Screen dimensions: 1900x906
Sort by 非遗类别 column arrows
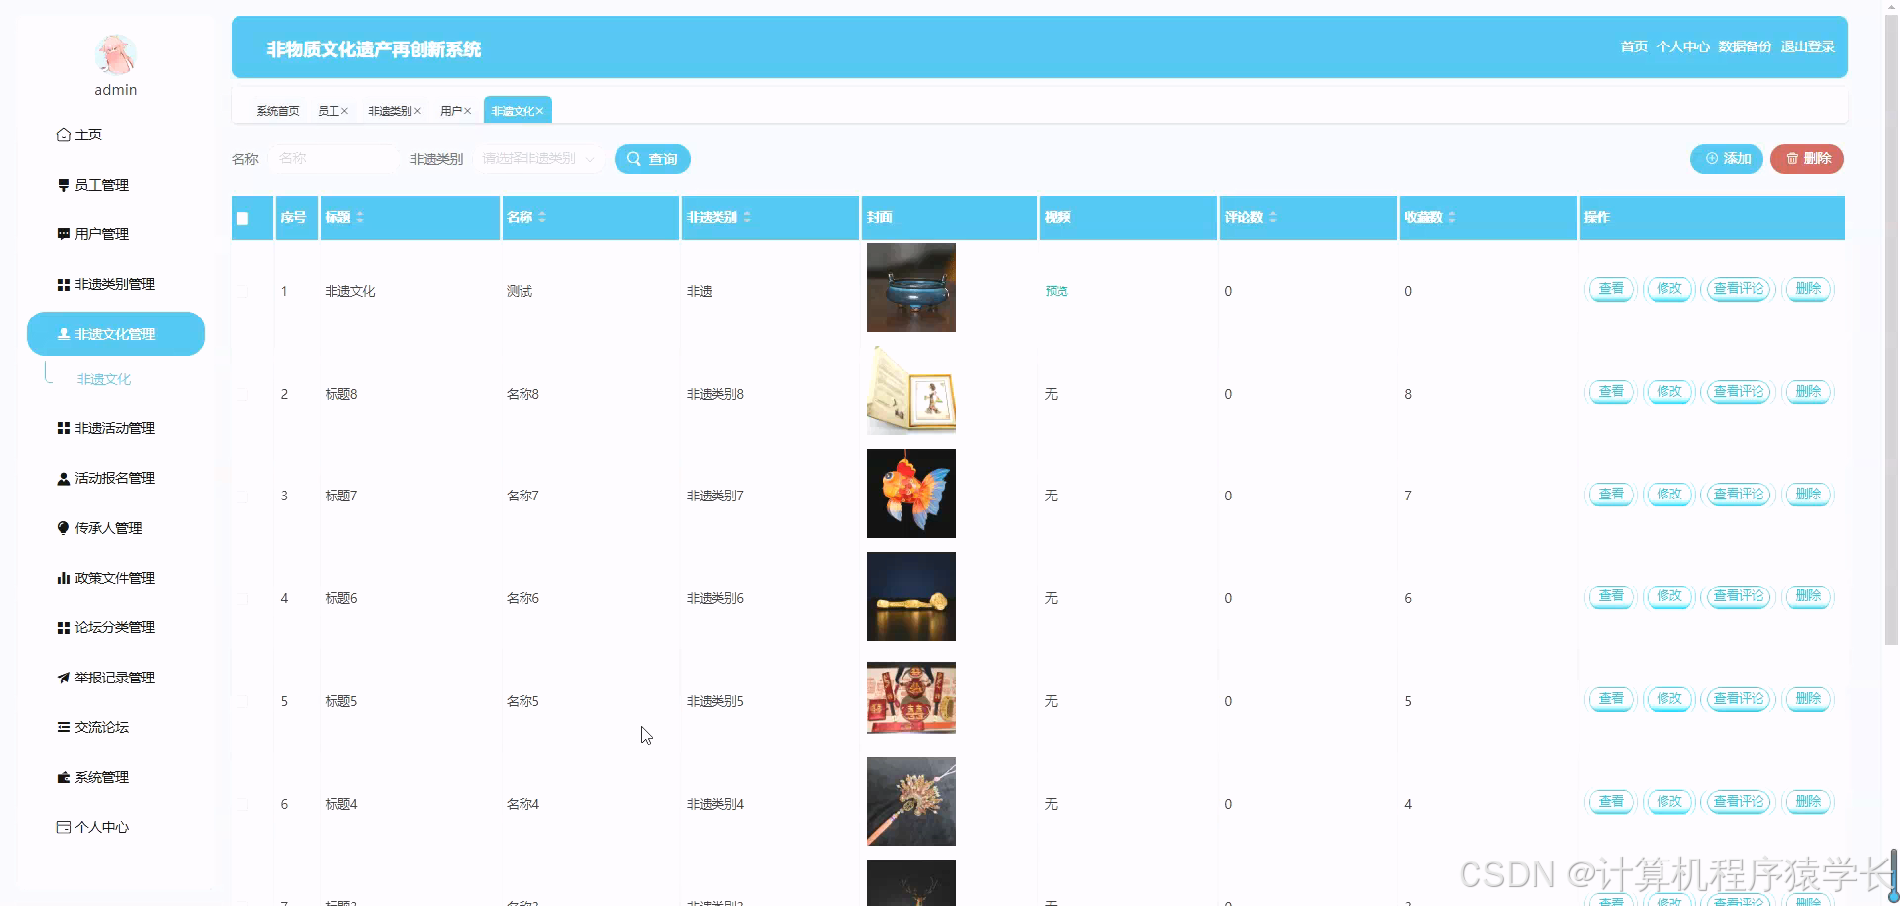747,217
